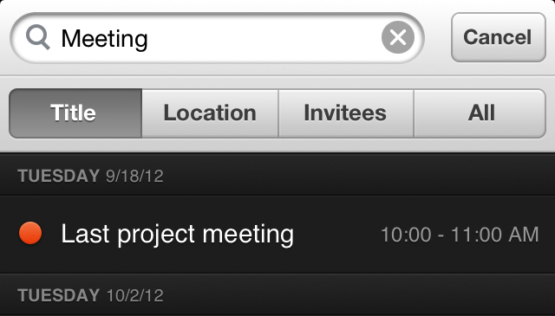Viewport: 555px width, 316px height.
Task: Click the 10/2/12 date text
Action: [x=135, y=295]
